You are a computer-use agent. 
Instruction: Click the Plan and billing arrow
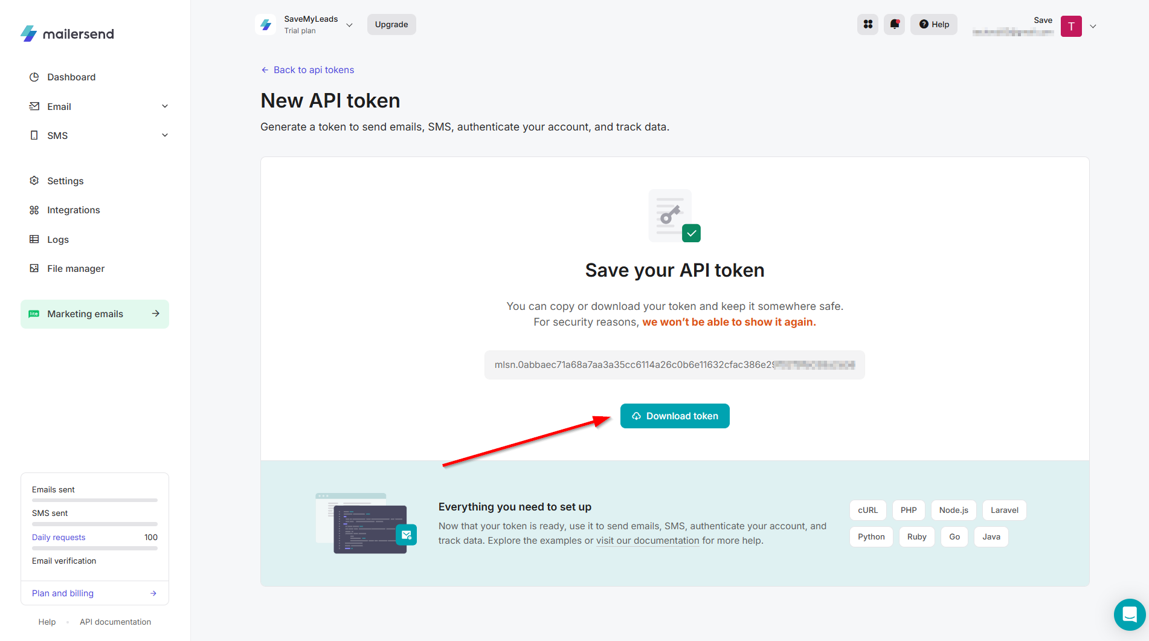tap(153, 593)
